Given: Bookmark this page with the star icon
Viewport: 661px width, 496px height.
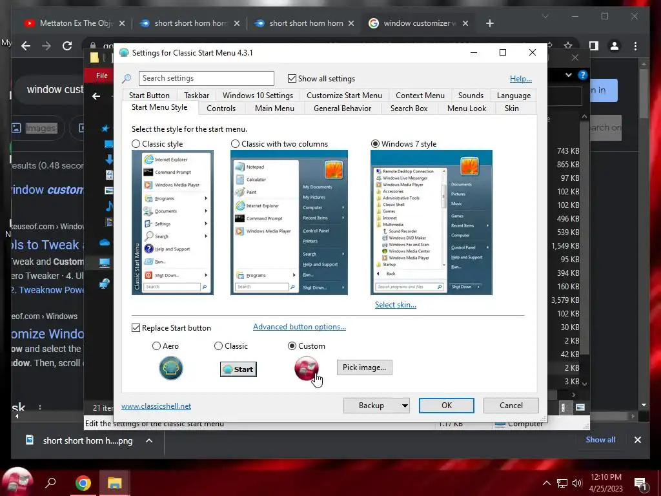Looking at the screenshot, I should (x=568, y=45).
